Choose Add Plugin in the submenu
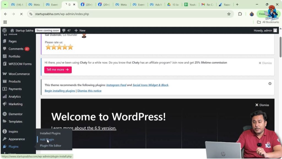 (x=47, y=139)
